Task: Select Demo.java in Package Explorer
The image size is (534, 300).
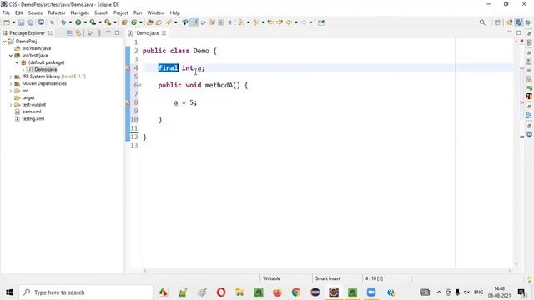Action: point(45,69)
